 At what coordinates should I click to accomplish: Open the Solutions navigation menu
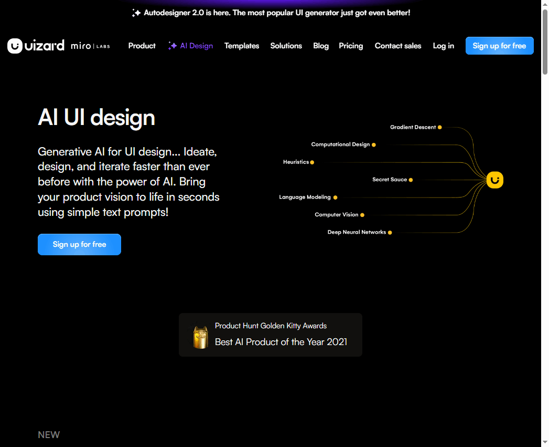[286, 46]
